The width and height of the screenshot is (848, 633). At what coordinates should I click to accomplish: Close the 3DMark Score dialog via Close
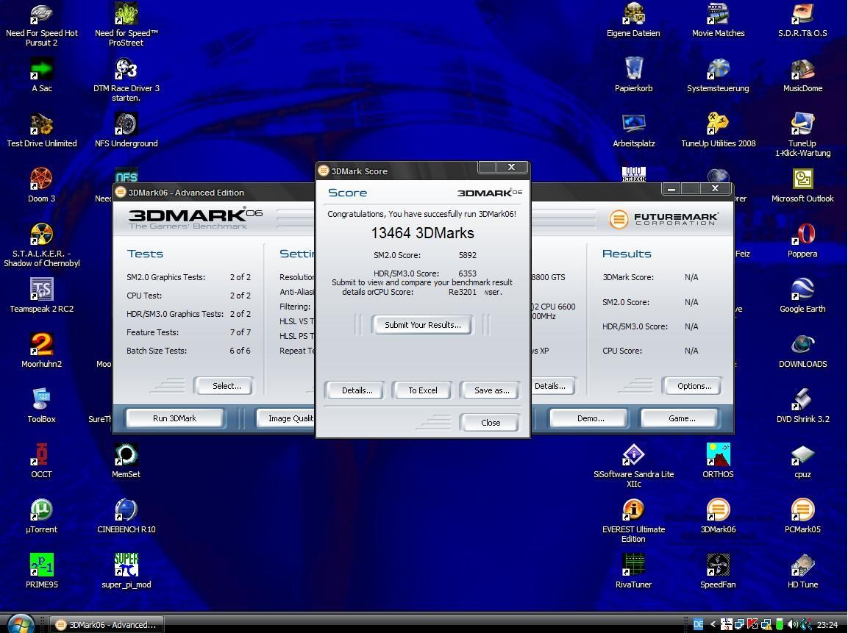point(491,423)
